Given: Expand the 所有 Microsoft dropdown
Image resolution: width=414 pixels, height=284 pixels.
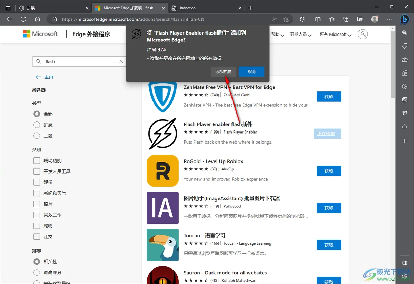Looking at the screenshot, I should click(x=335, y=35).
